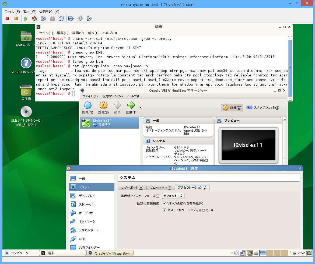
Task: Click the red stop VM button
Action: (7, 19)
